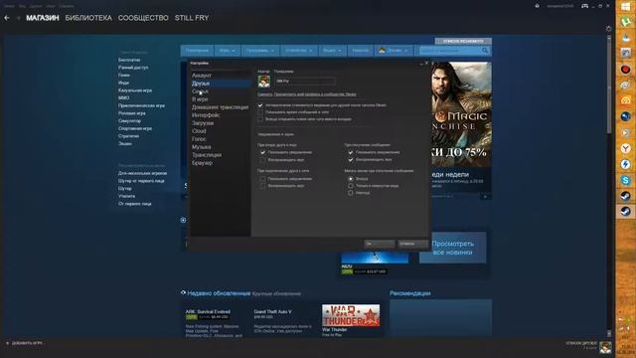Click ДОБАВИТЬ ИГРУ at bottom left
The image size is (636, 358).
pos(27,343)
